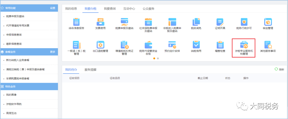Open 预约定价安排 icon
288x119 pixels.
click(x=172, y=45)
